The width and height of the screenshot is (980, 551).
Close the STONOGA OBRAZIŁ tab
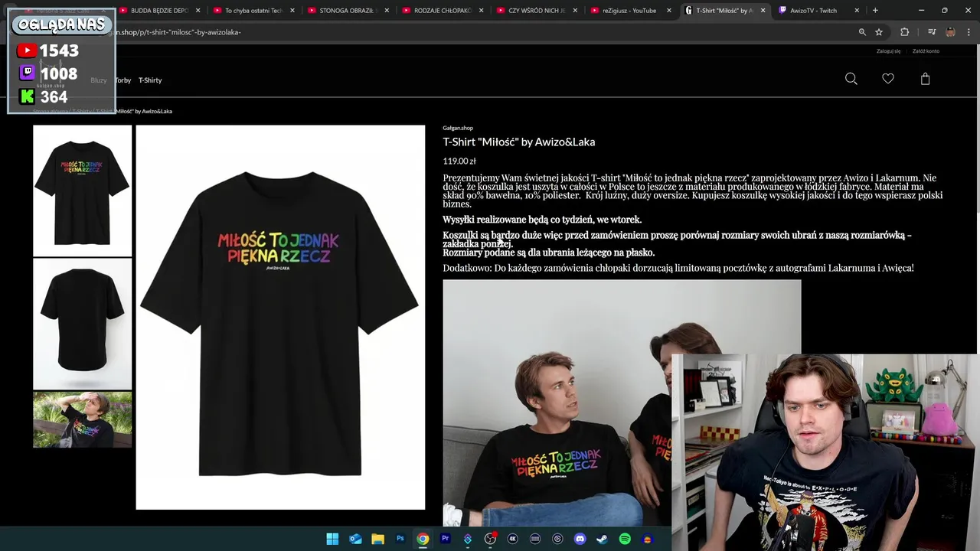(386, 11)
